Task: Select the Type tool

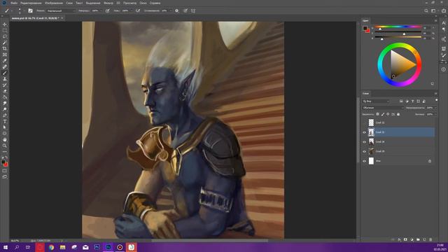Action: click(x=5, y=121)
